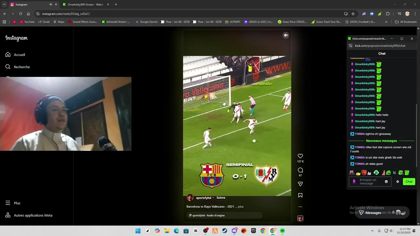Share the reel with paper plane icon

click(300, 184)
